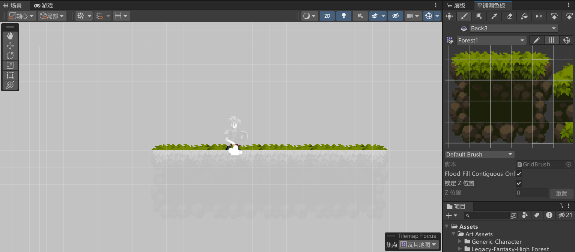Switch to the 游戏 tab
The image size is (575, 252).
pyautogui.click(x=43, y=6)
